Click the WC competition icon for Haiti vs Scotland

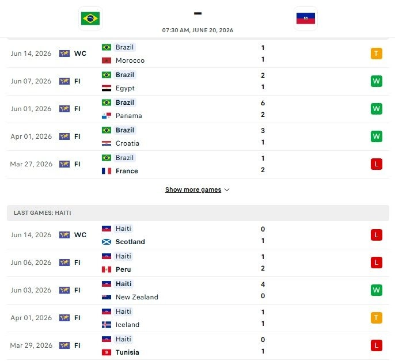(x=64, y=235)
